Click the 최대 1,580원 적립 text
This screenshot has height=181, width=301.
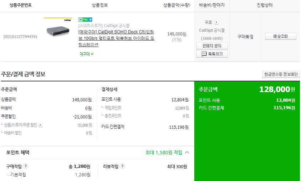[164, 153]
